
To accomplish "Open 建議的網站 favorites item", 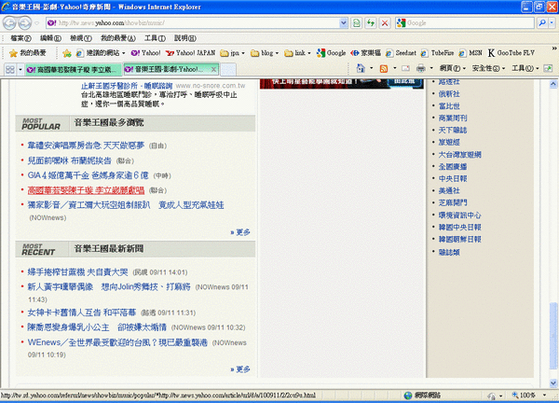I will [101, 53].
